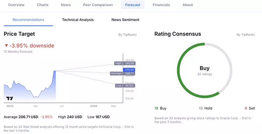Switch to the Charts tab

[x=43, y=5]
